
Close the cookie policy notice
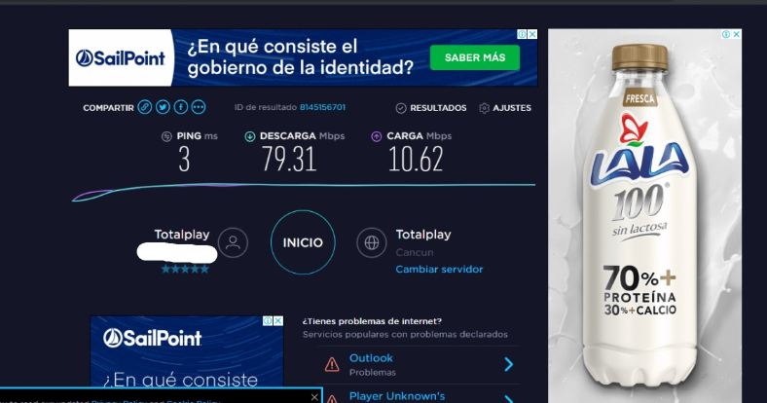coord(314,397)
